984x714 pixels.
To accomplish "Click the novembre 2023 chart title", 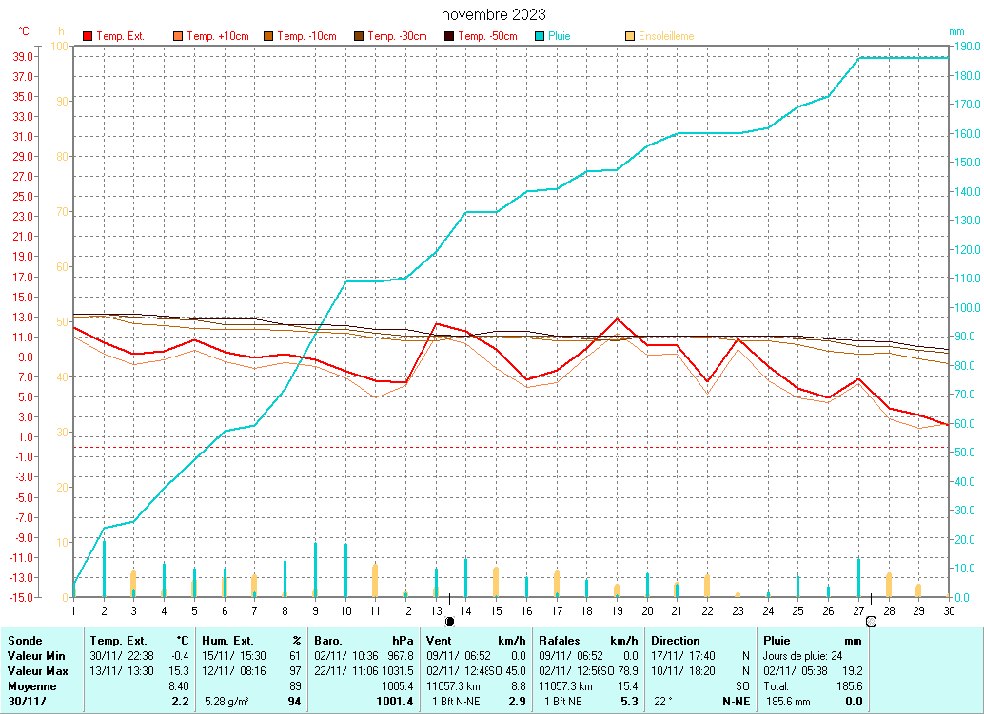I will [x=494, y=14].
